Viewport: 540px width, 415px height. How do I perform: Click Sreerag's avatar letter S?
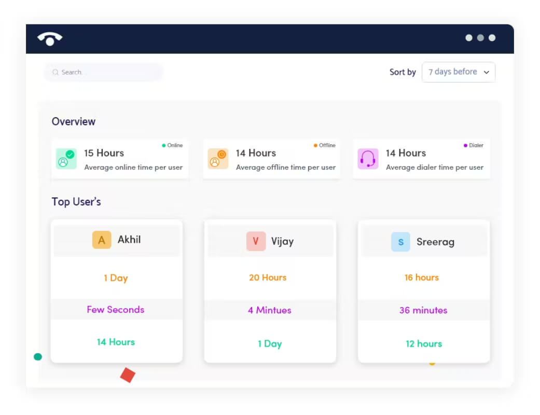click(x=400, y=242)
